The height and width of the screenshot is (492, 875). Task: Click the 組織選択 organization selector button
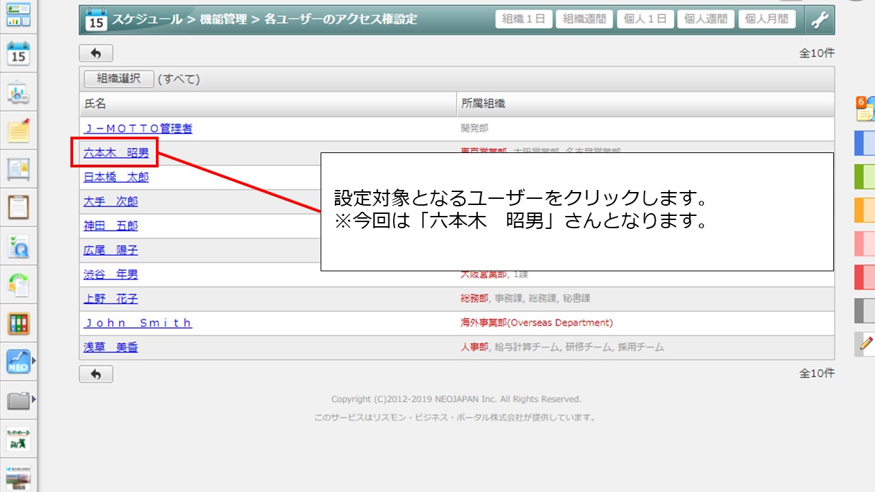point(119,79)
